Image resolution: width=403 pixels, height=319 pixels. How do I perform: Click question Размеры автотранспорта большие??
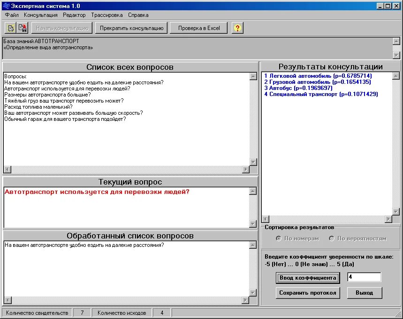click(47, 95)
